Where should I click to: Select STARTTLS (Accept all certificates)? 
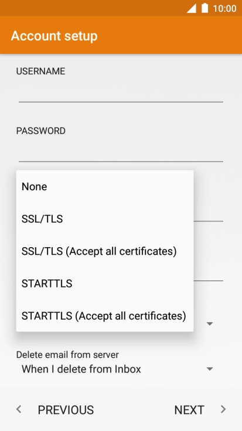[x=105, y=316]
